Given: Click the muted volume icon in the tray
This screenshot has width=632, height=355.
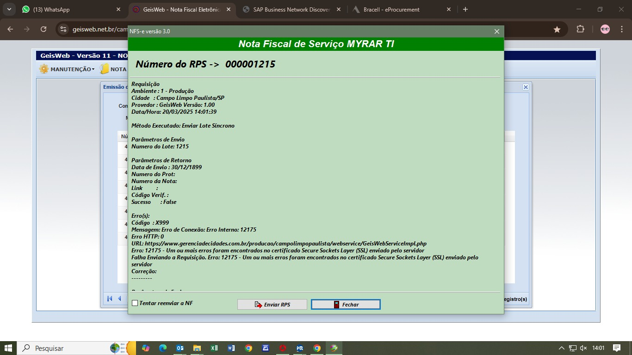Looking at the screenshot, I should (583, 348).
